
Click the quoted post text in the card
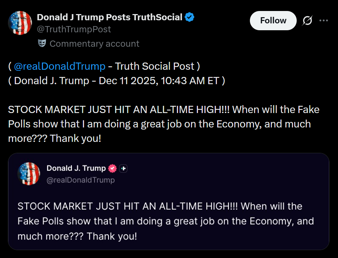click(165, 221)
